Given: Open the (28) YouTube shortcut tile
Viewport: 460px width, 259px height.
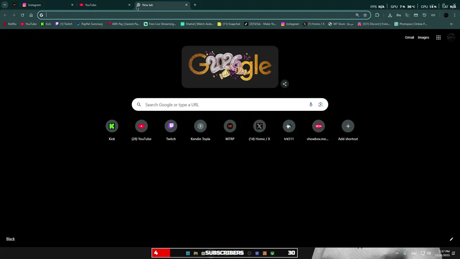Looking at the screenshot, I should (x=141, y=130).
